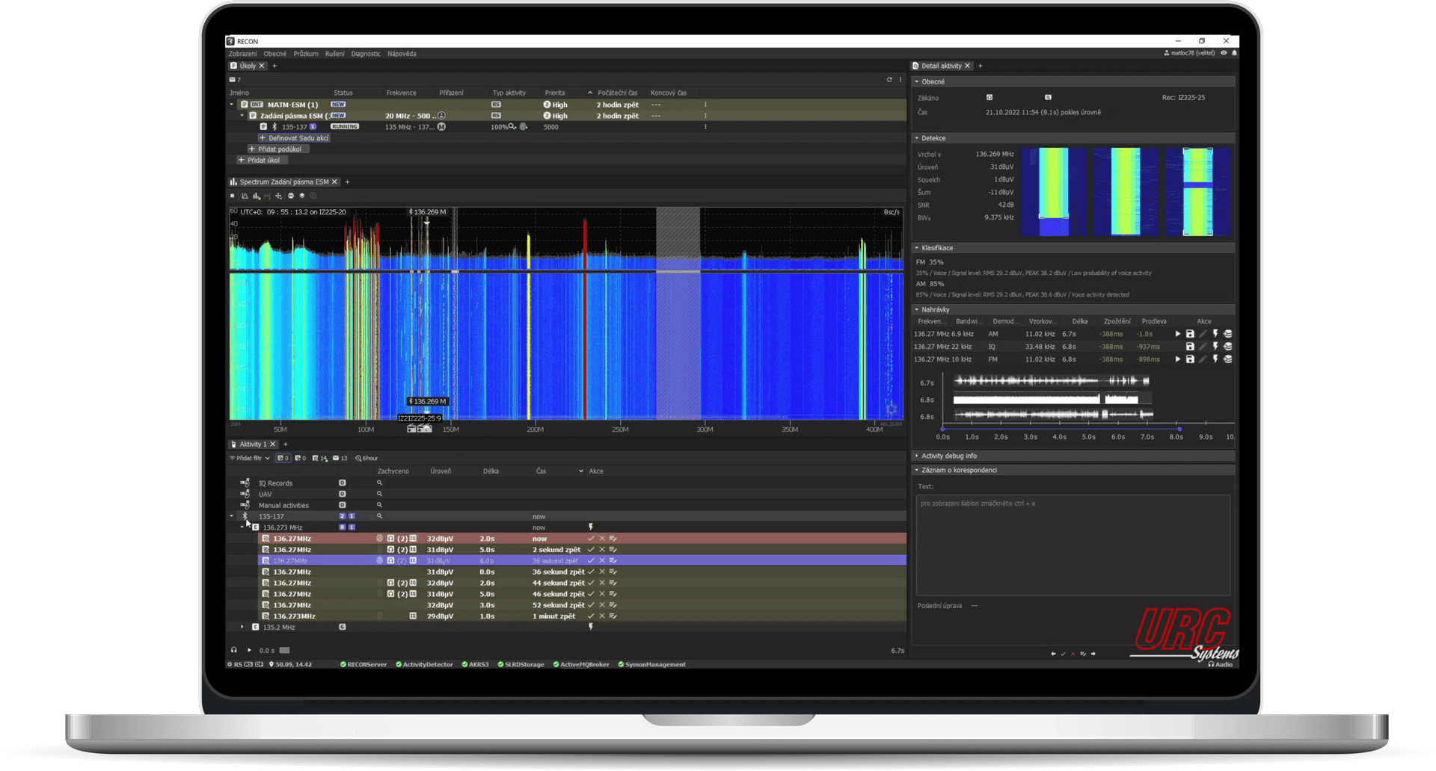Click the refresh icon in the Úkoly panel

pos(889,79)
